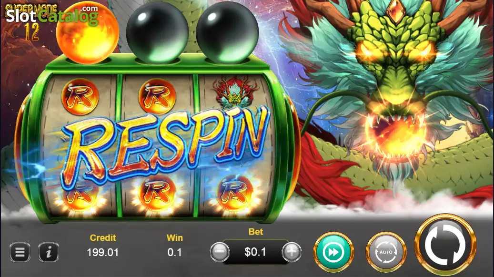Spin the reels with the large spin button
The height and width of the screenshot is (277, 494).
[445, 244]
